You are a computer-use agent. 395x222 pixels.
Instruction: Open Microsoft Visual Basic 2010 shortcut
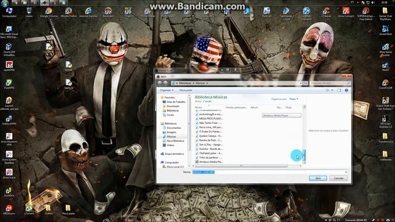pos(9,32)
